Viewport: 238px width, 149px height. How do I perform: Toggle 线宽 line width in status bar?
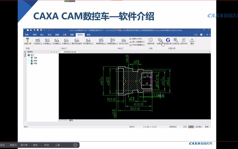191,127
